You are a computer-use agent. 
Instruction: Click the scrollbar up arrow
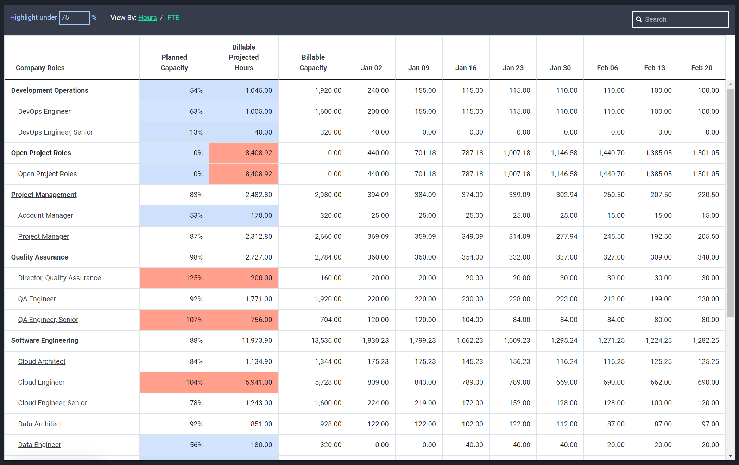pos(730,84)
